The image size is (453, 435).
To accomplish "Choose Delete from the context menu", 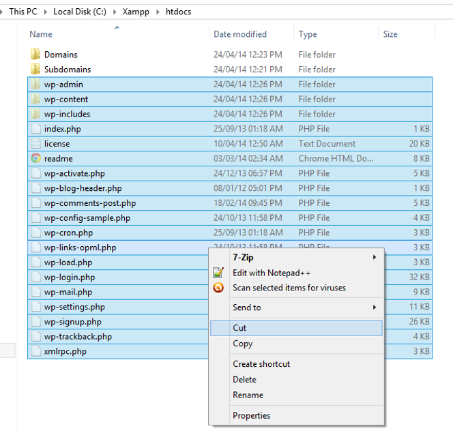I will click(x=296, y=379).
